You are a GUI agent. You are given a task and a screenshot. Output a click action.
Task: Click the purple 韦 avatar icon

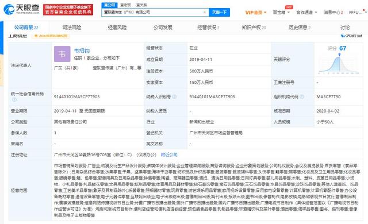point(62,54)
